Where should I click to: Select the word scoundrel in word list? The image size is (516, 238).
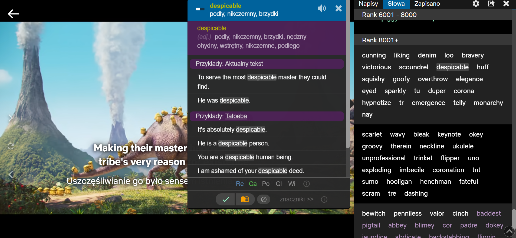pos(413,67)
